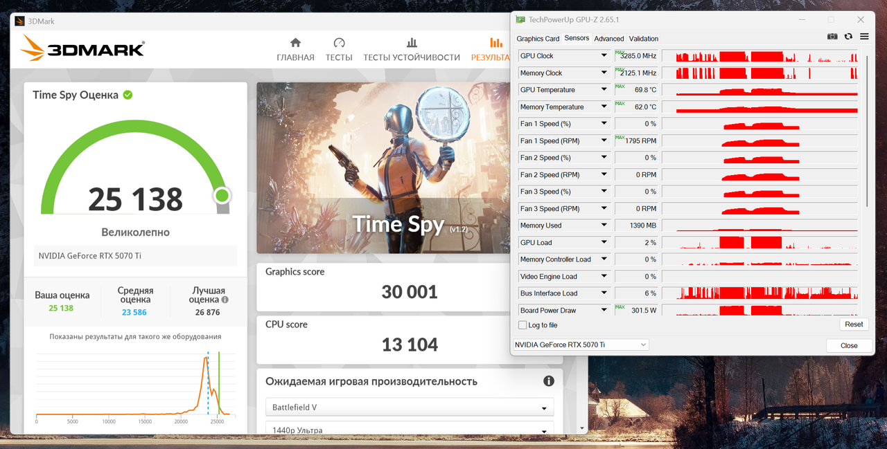Click info icon next to Лучшая оценка

225,300
